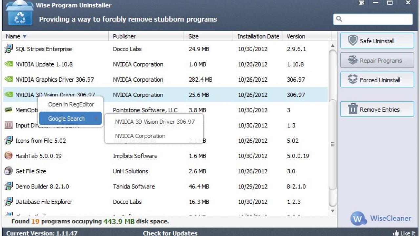Image resolution: width=420 pixels, height=236 pixels.
Task: Open the title bar menu icon beside minimize
Action: pos(361,3)
